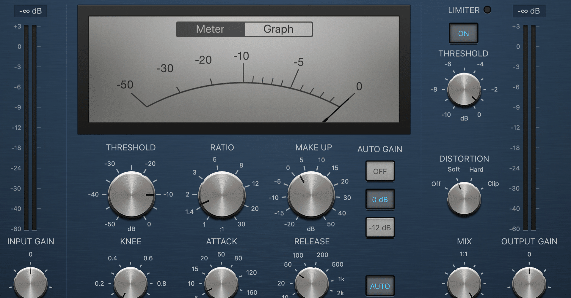Switch display to the Graph tab
The height and width of the screenshot is (298, 571).
[278, 29]
